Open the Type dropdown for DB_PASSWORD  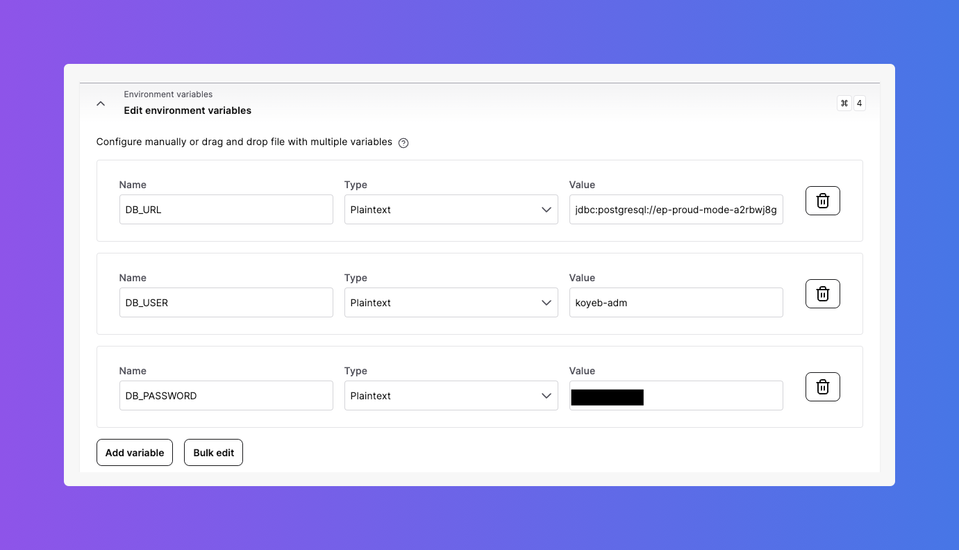[451, 395]
